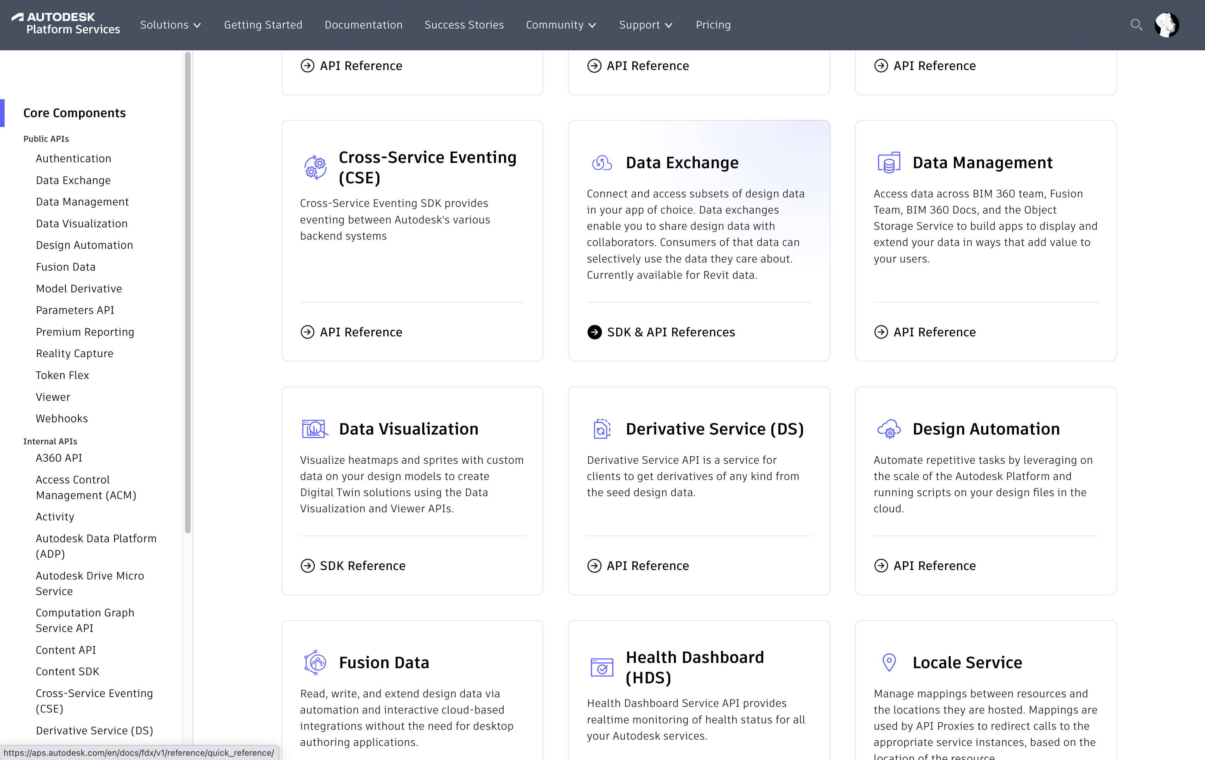Click arrow icon in Design Automation card footer
This screenshot has width=1205, height=760.
click(881, 566)
